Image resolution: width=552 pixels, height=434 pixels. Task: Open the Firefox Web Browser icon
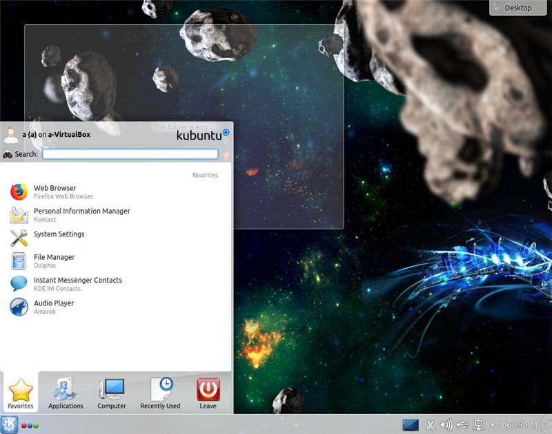(x=19, y=192)
